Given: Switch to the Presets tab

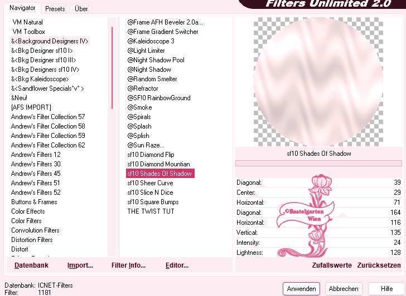Looking at the screenshot, I should (55, 9).
